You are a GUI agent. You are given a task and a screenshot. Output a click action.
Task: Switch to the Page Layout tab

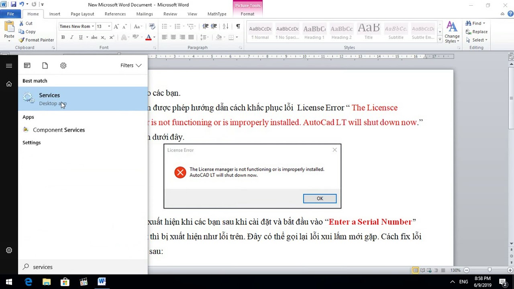[x=82, y=14]
